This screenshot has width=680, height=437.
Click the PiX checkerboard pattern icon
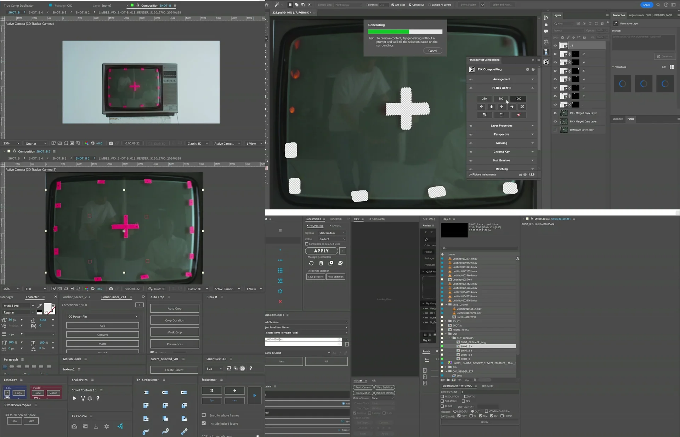484,115
